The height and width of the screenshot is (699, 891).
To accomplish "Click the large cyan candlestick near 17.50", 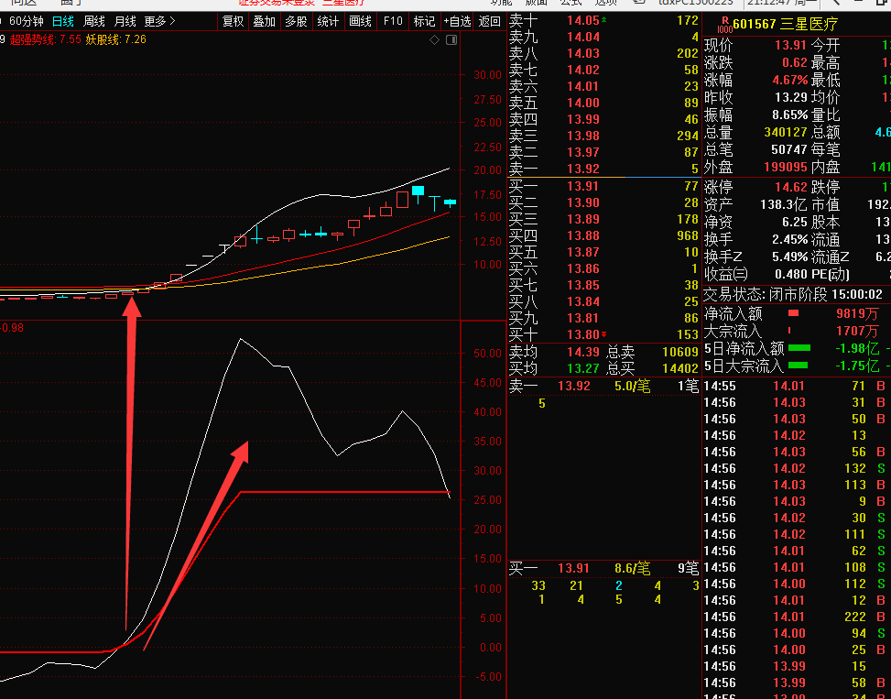I will click(418, 191).
